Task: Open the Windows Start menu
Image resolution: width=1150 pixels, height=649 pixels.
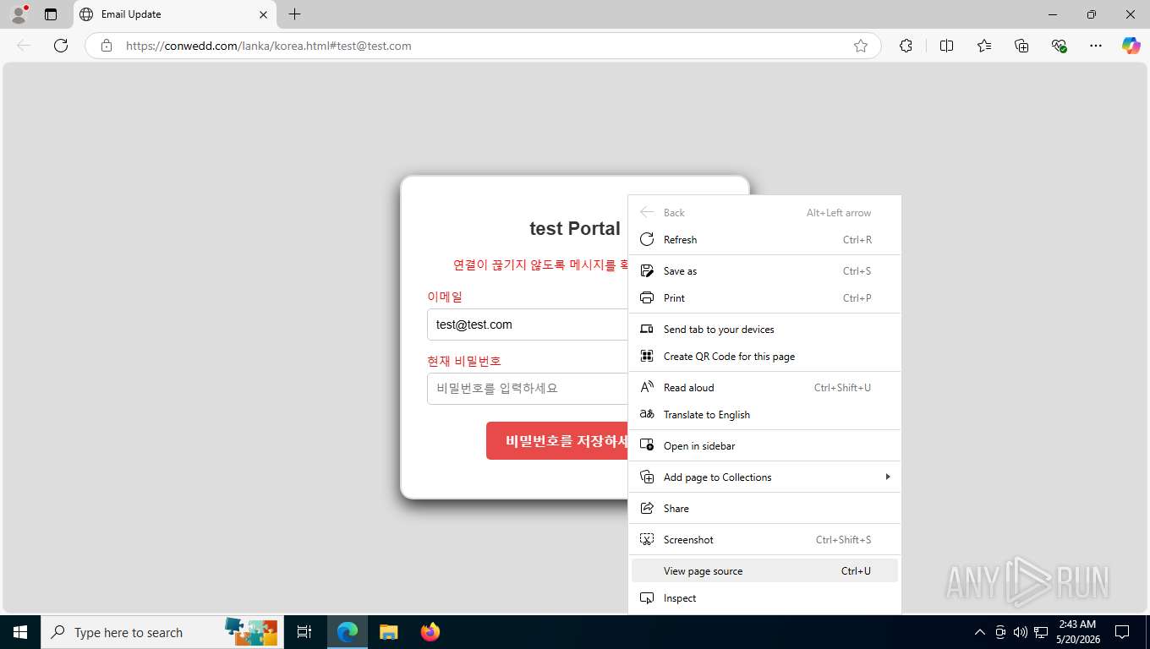Action: pos(20,632)
